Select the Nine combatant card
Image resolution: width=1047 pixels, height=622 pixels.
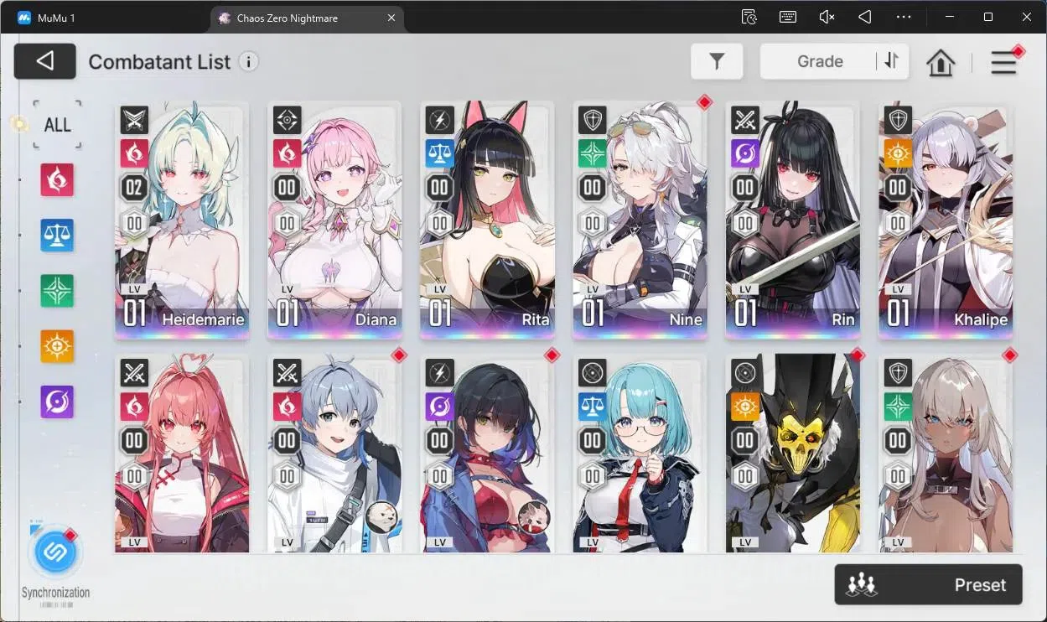pos(640,220)
